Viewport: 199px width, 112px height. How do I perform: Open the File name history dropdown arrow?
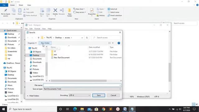point(120,85)
